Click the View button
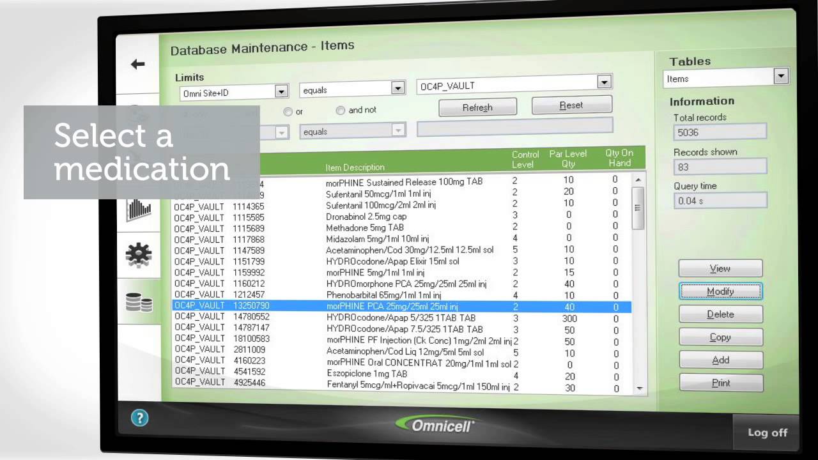Viewport: 818px width, 460px height. (720, 268)
